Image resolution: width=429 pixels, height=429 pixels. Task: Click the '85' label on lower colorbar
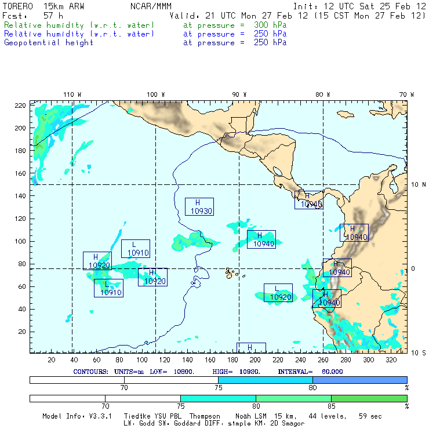click(332, 406)
